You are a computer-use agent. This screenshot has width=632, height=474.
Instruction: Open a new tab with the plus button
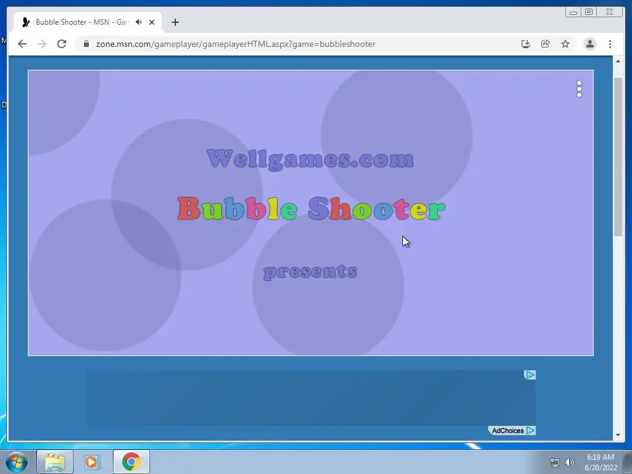pyautogui.click(x=175, y=22)
